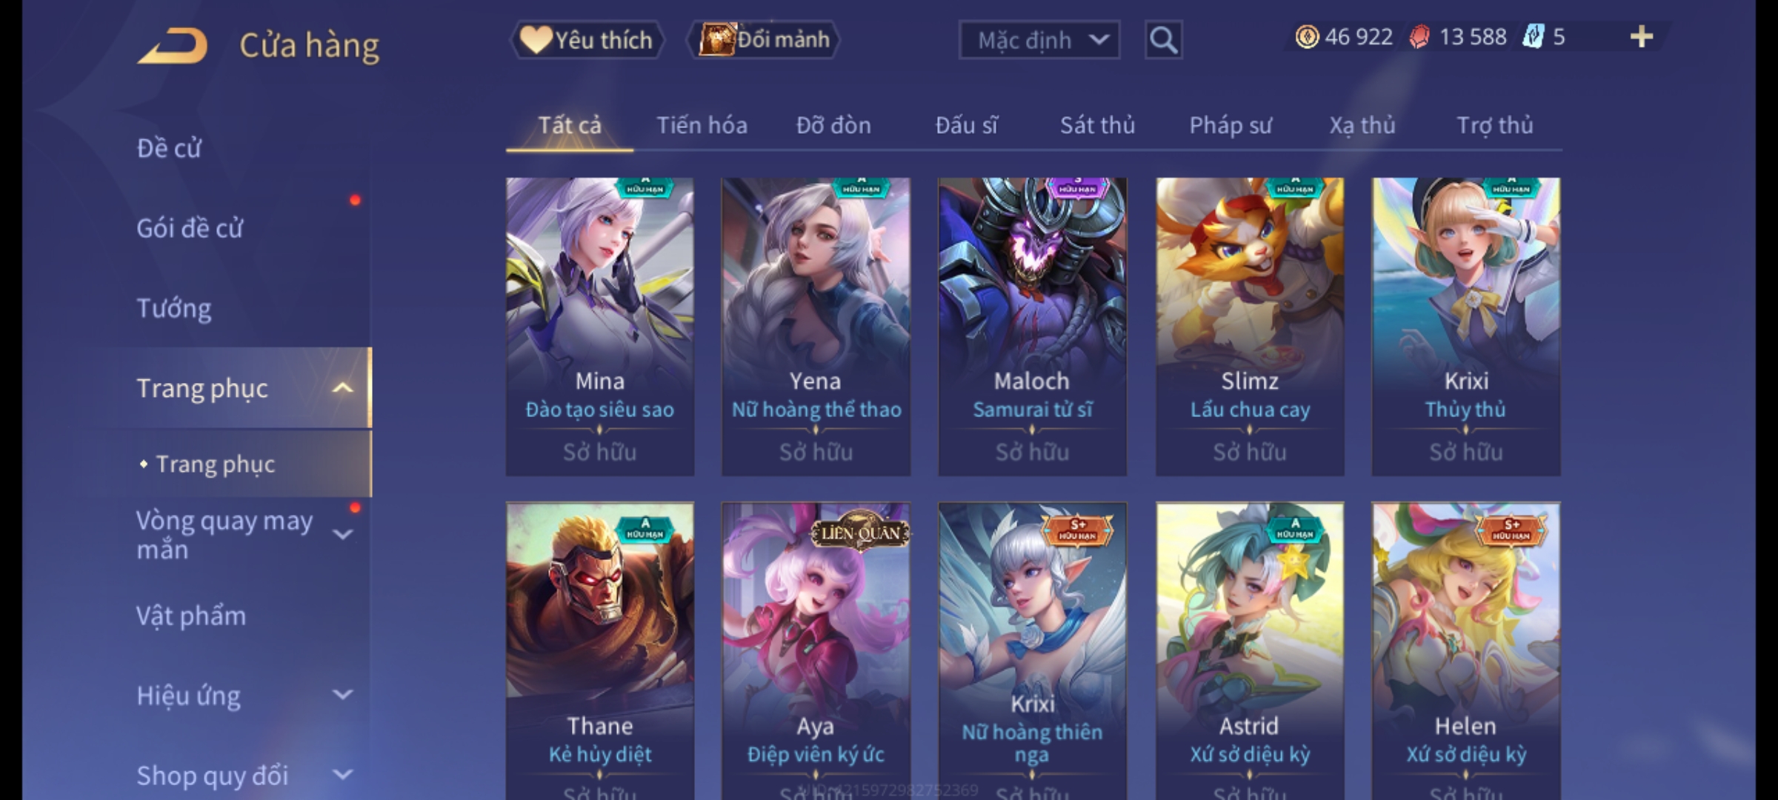This screenshot has width=1778, height=800.
Task: Collapse the Trang phục sidebar section
Action: pyautogui.click(x=342, y=388)
